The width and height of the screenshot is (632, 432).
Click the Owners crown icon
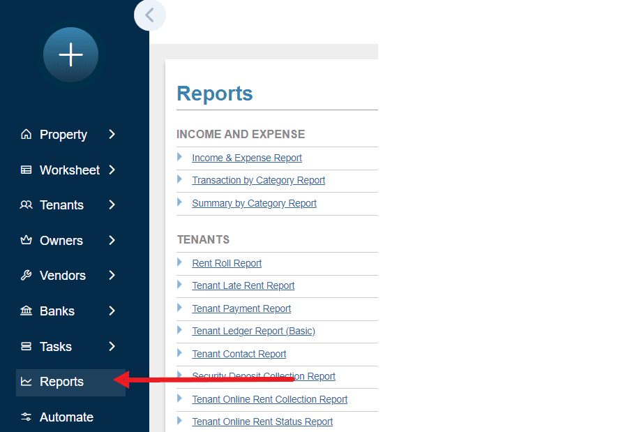(x=27, y=240)
